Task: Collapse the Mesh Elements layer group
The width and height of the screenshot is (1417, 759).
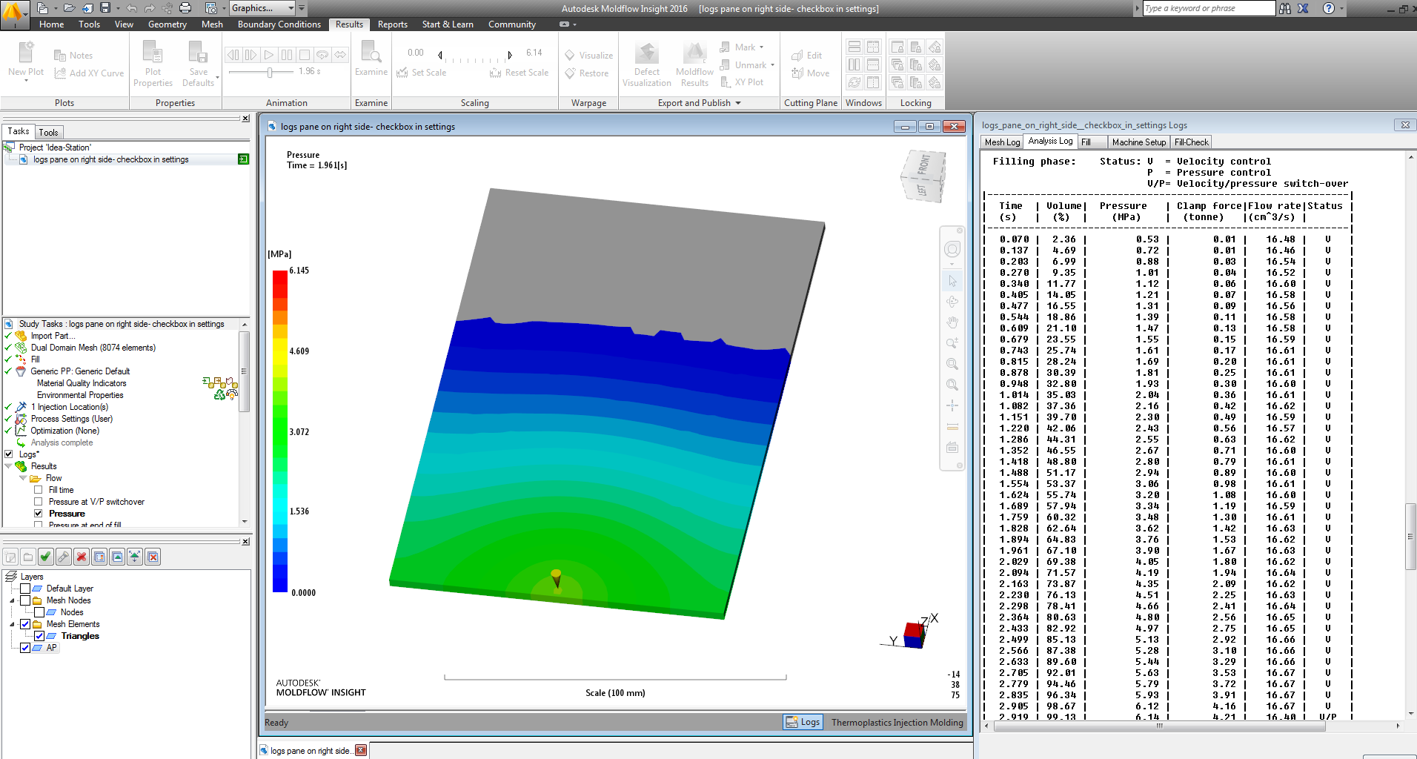Action: [x=13, y=624]
